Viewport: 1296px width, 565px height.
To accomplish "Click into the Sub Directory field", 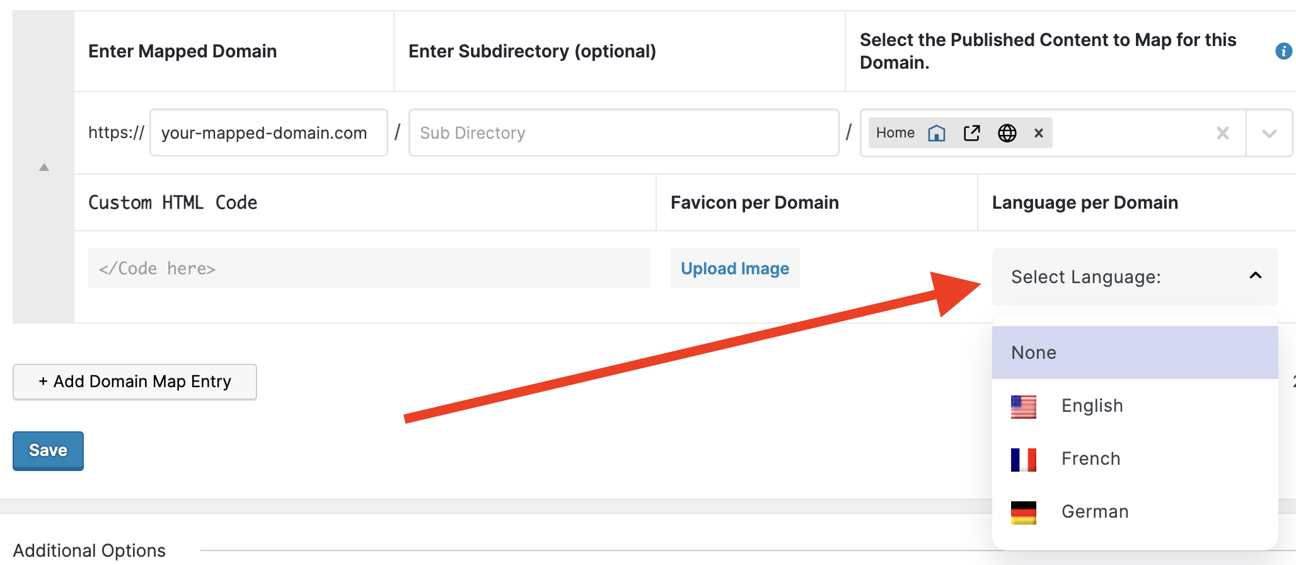I will 623,133.
